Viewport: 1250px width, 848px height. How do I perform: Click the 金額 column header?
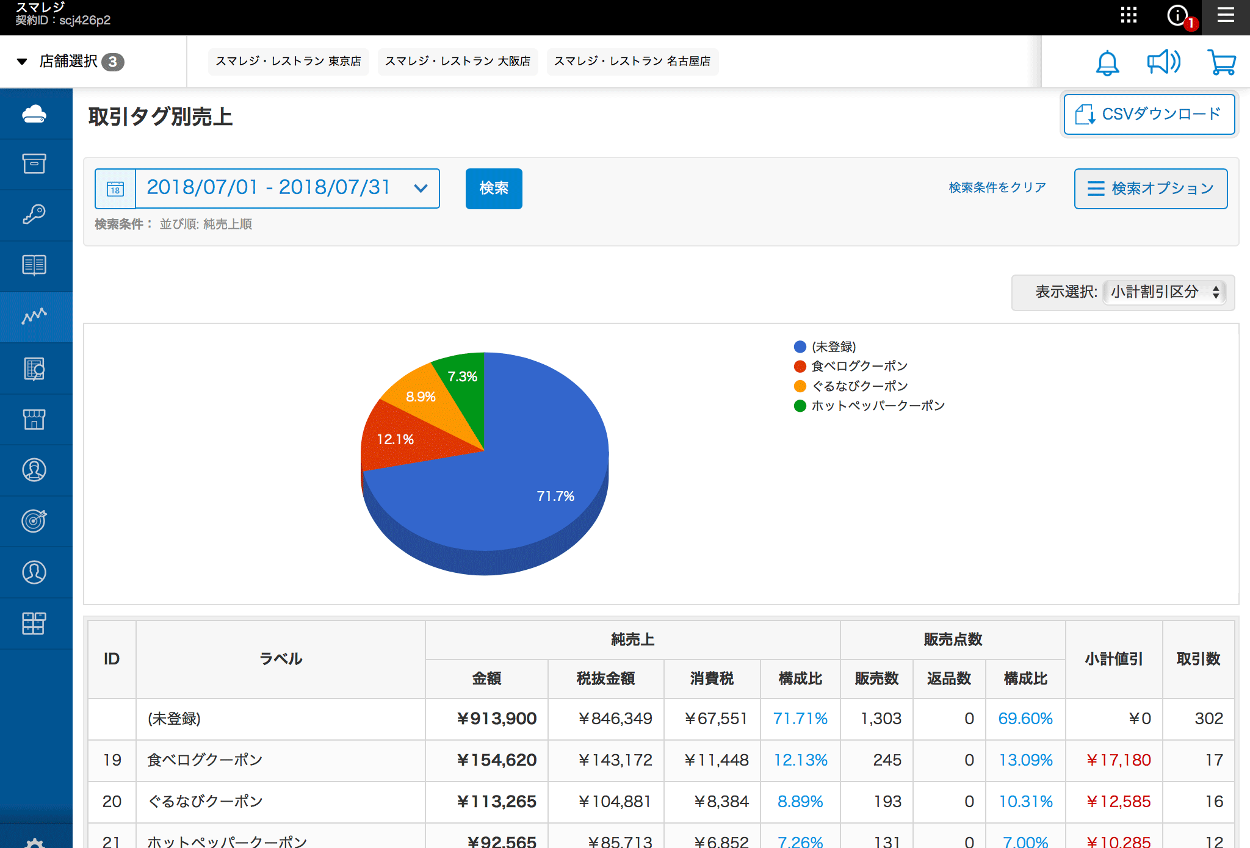486,678
